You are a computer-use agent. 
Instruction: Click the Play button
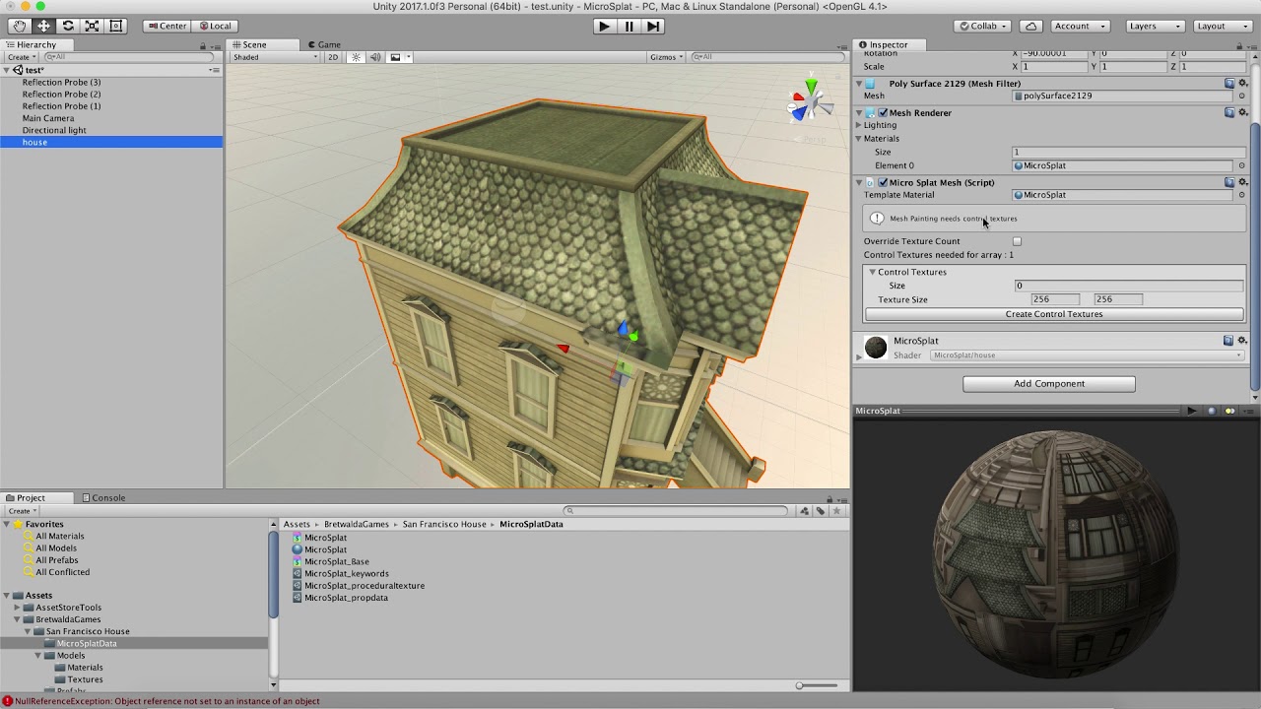(x=605, y=27)
